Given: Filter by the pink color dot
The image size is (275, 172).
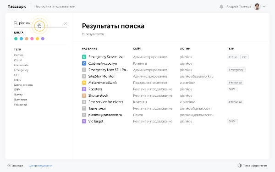Looking at the screenshot, I should pos(32,39).
